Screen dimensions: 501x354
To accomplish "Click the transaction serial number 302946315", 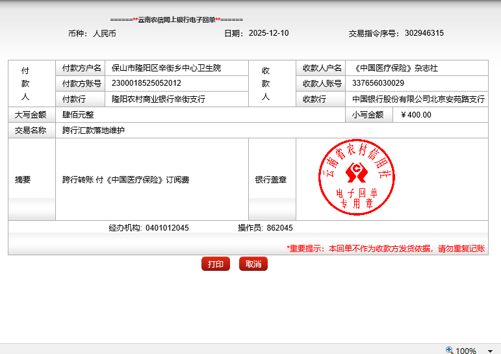I will (424, 33).
